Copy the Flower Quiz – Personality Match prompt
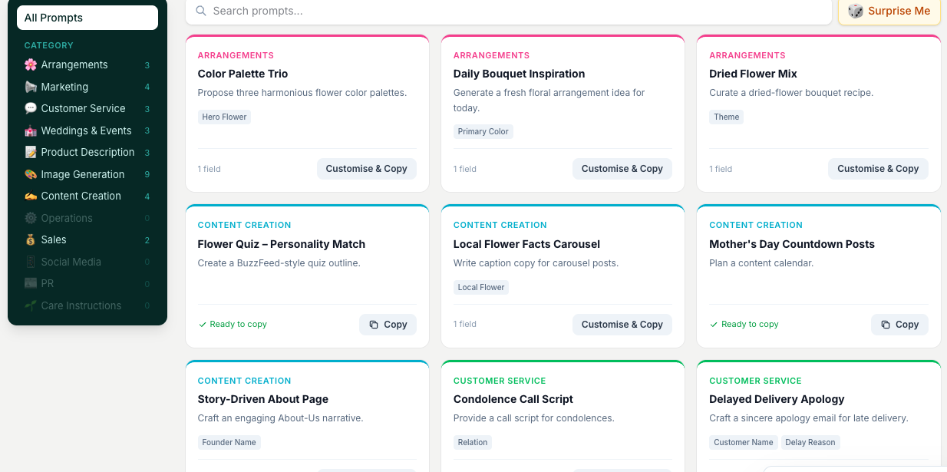This screenshot has width=947, height=472. tap(388, 325)
